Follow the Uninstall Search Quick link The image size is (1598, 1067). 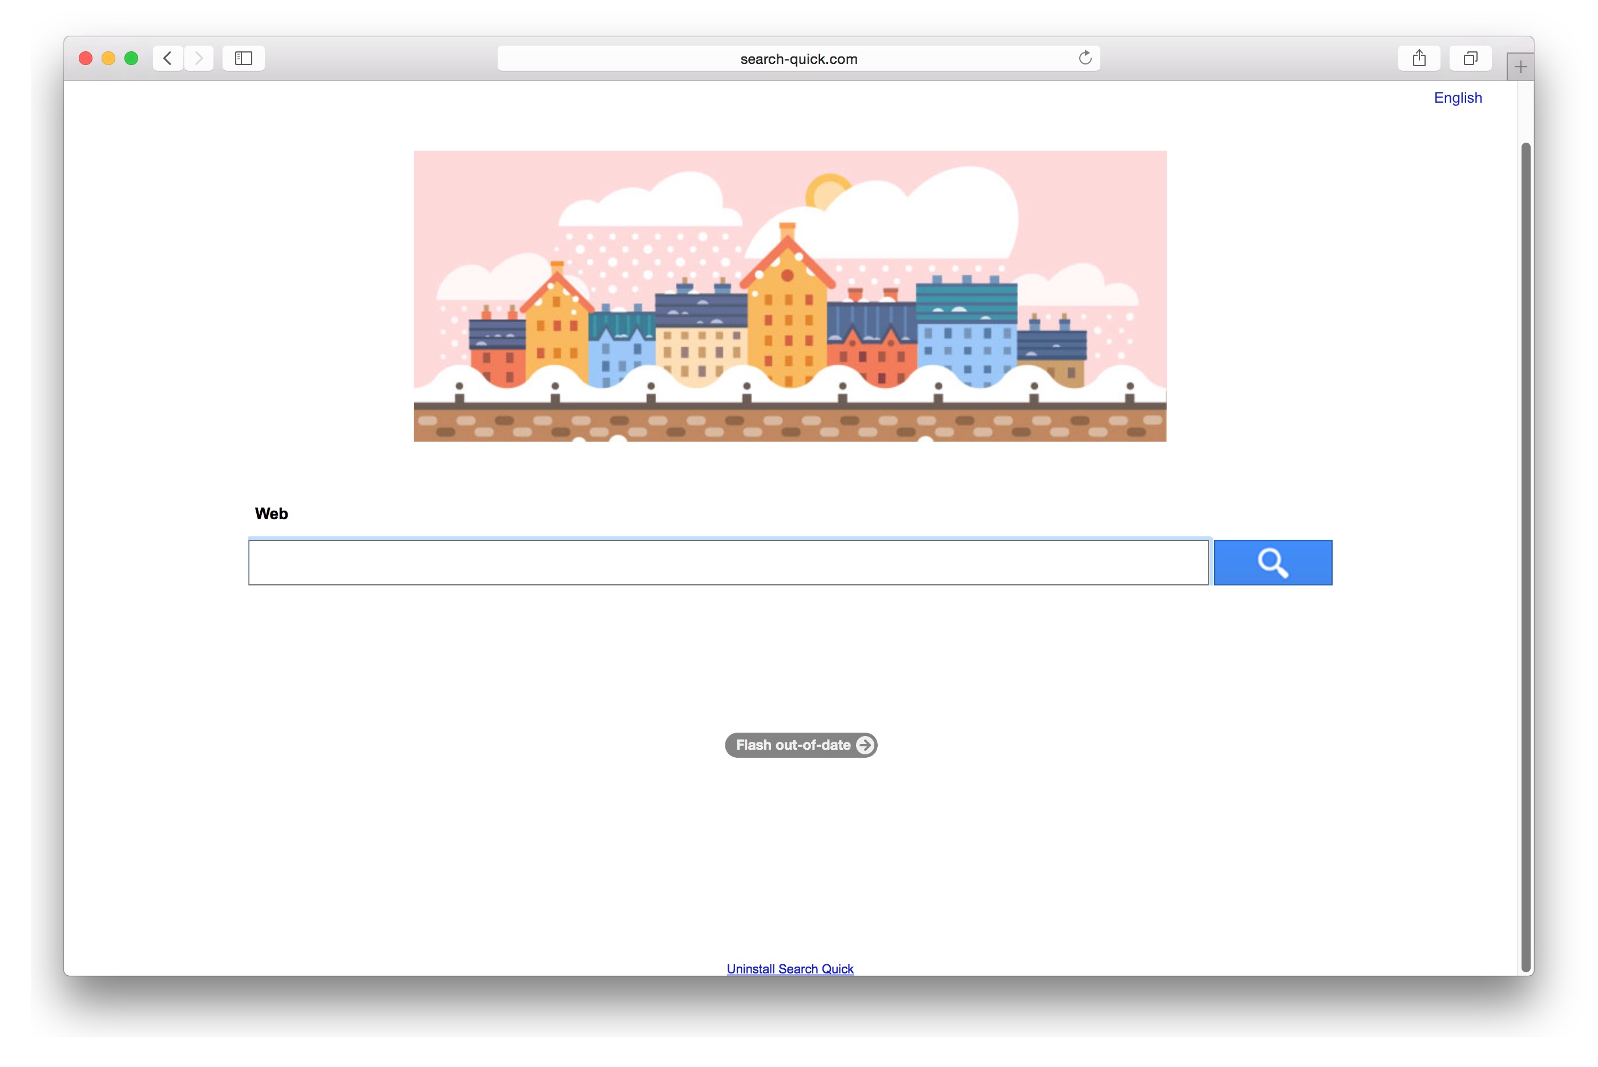tap(789, 968)
